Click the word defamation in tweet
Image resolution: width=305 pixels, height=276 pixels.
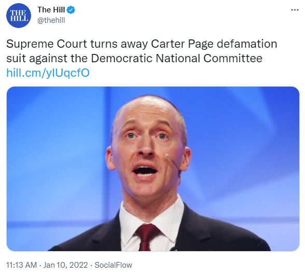coord(247,44)
